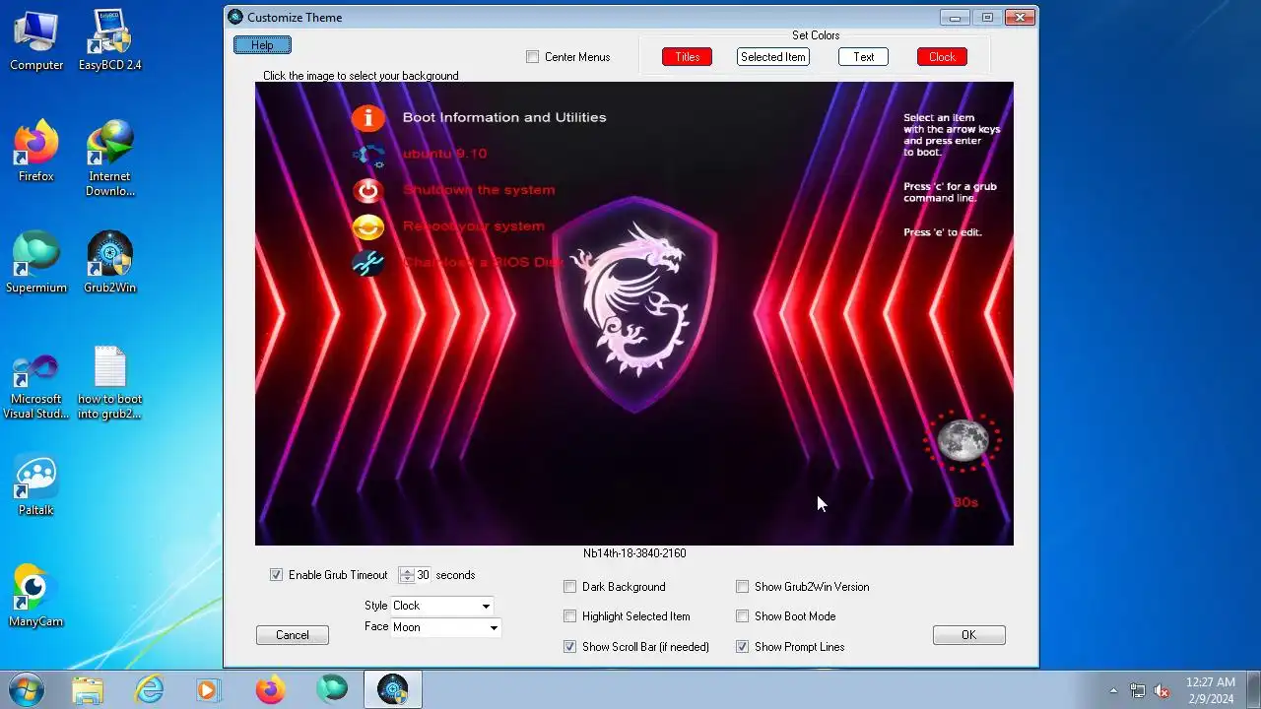Viewport: 1261px width, 709px height.
Task: Click the Boot Information orange info icon
Action: pos(368,118)
